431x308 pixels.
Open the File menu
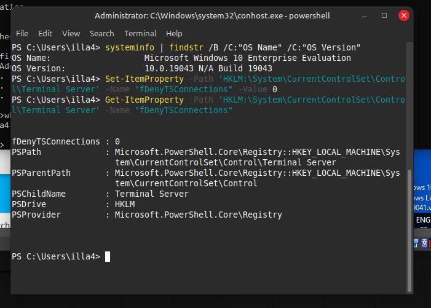coord(22,33)
